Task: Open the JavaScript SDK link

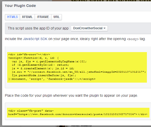Action: pos(35,39)
